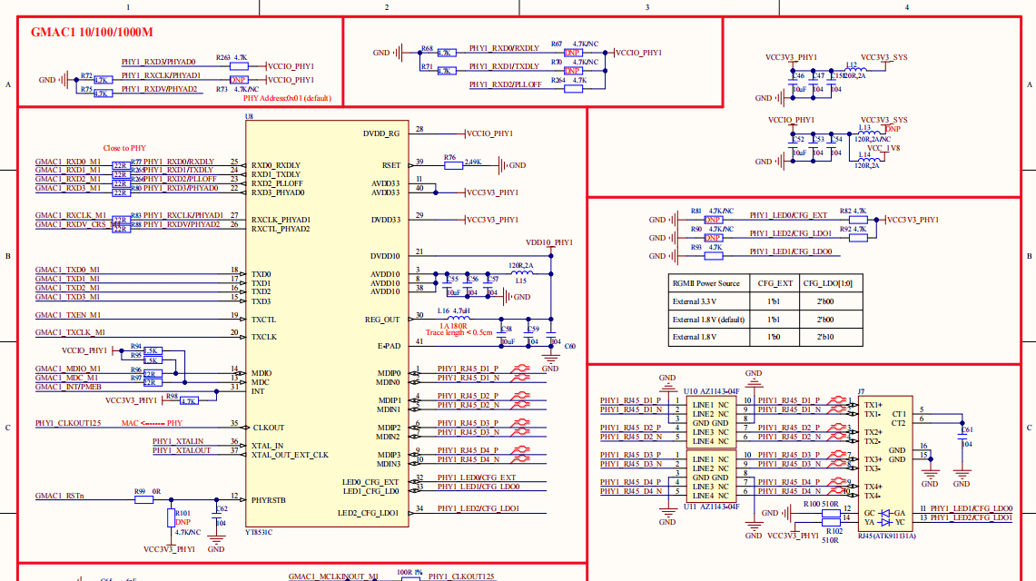Click the R99 0R resistor on GMAC1_RSTn
The image size is (1036, 581).
coord(143,498)
